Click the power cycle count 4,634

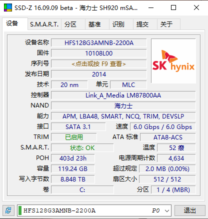coord(176,158)
